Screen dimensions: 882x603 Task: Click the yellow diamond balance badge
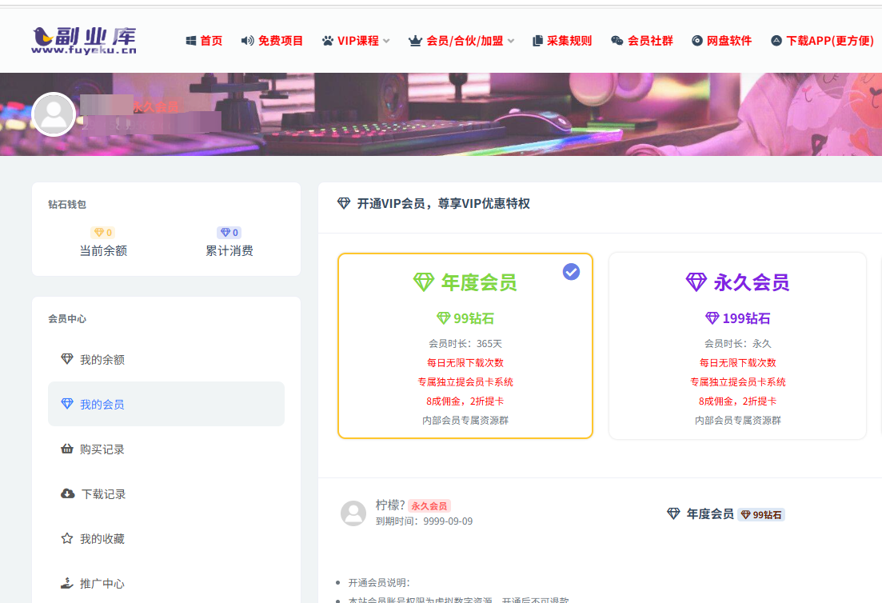coord(103,232)
